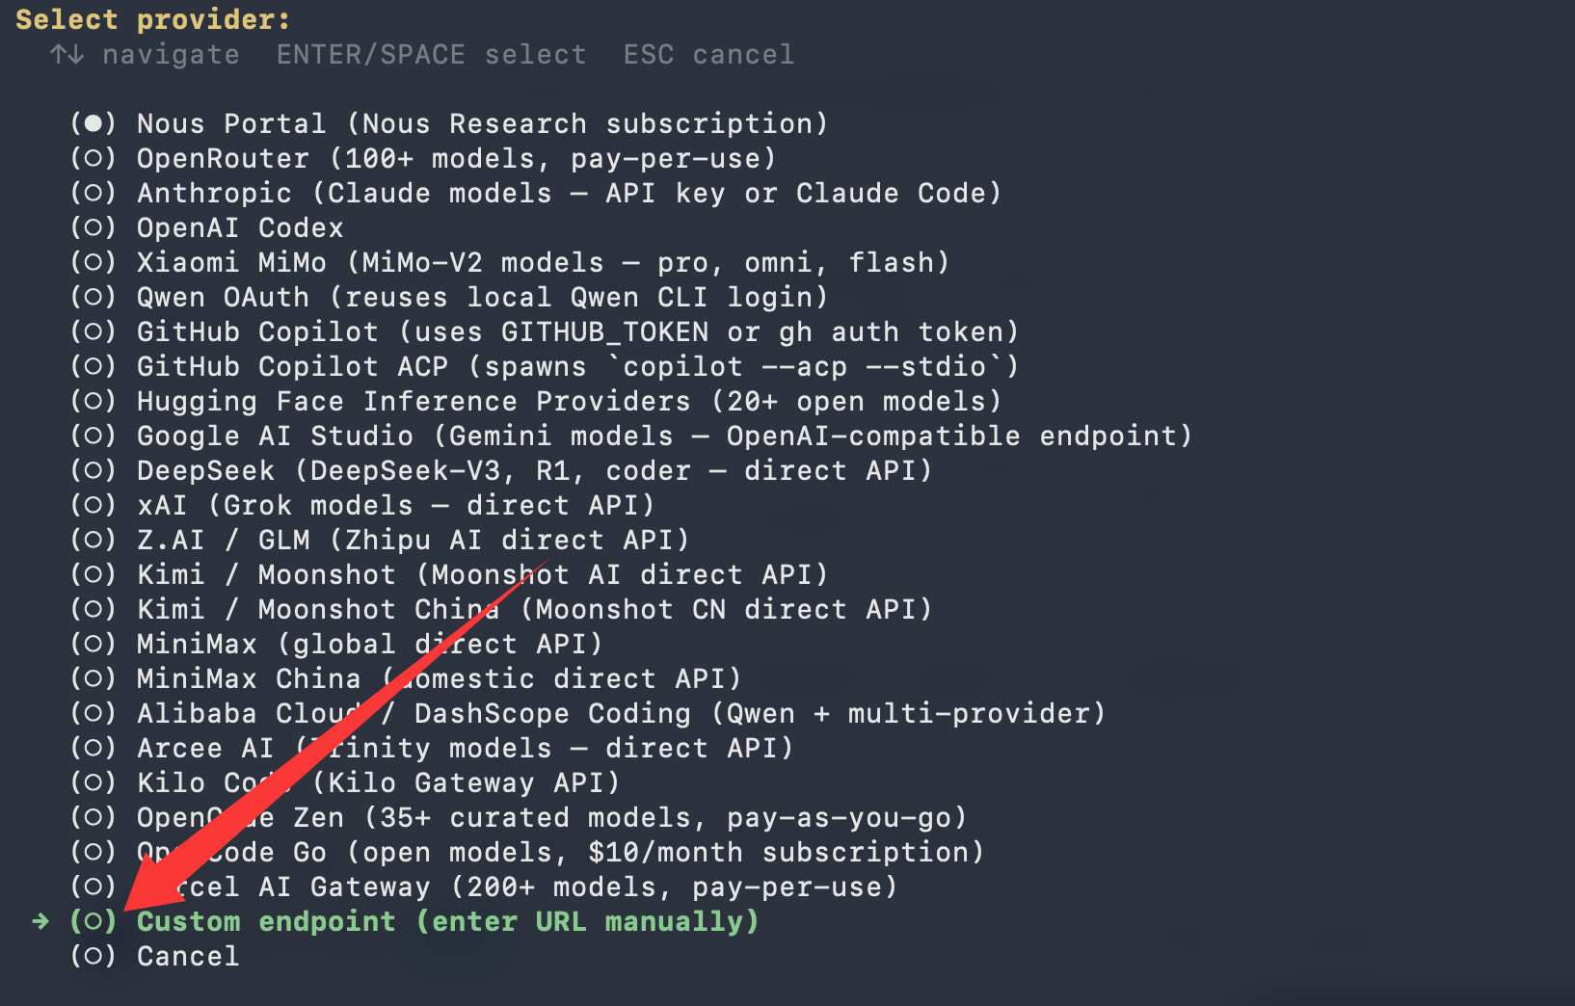Select the Cancel option
This screenshot has height=1006, width=1575.
[154, 956]
